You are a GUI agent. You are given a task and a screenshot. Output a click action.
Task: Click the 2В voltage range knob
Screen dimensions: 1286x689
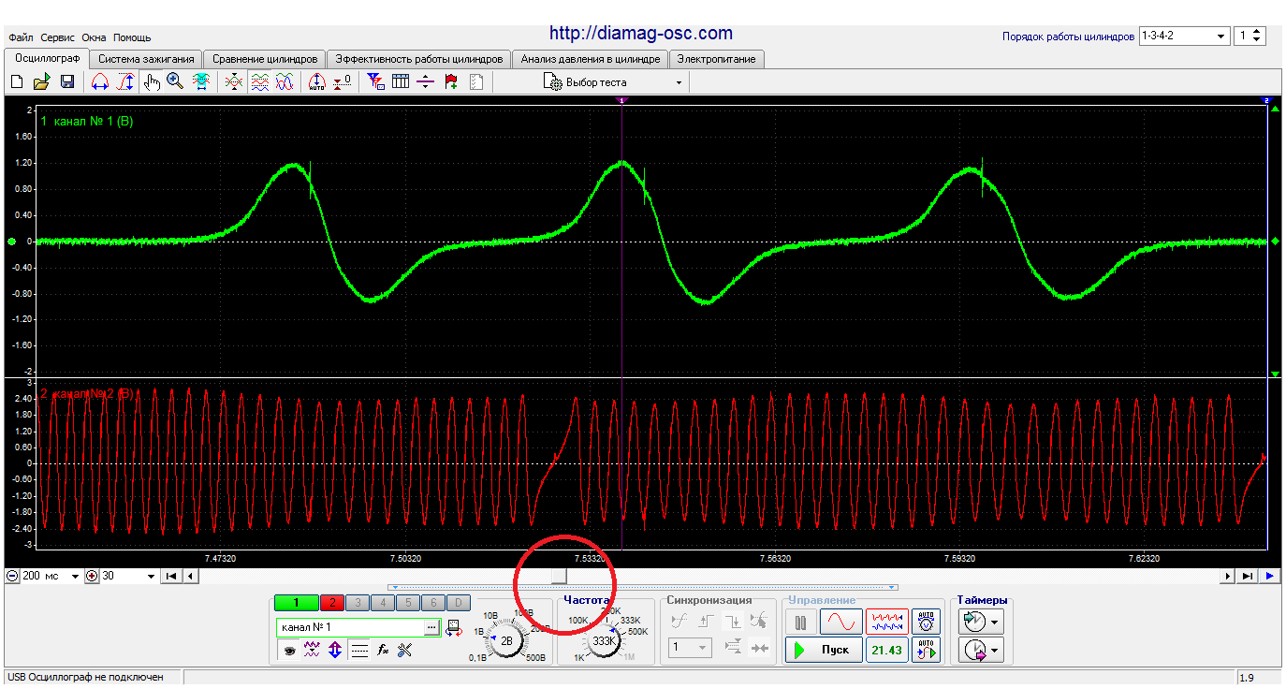(x=507, y=641)
